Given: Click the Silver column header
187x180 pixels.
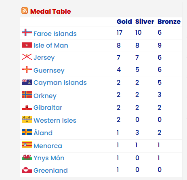Looking at the screenshot, I should [x=145, y=22].
